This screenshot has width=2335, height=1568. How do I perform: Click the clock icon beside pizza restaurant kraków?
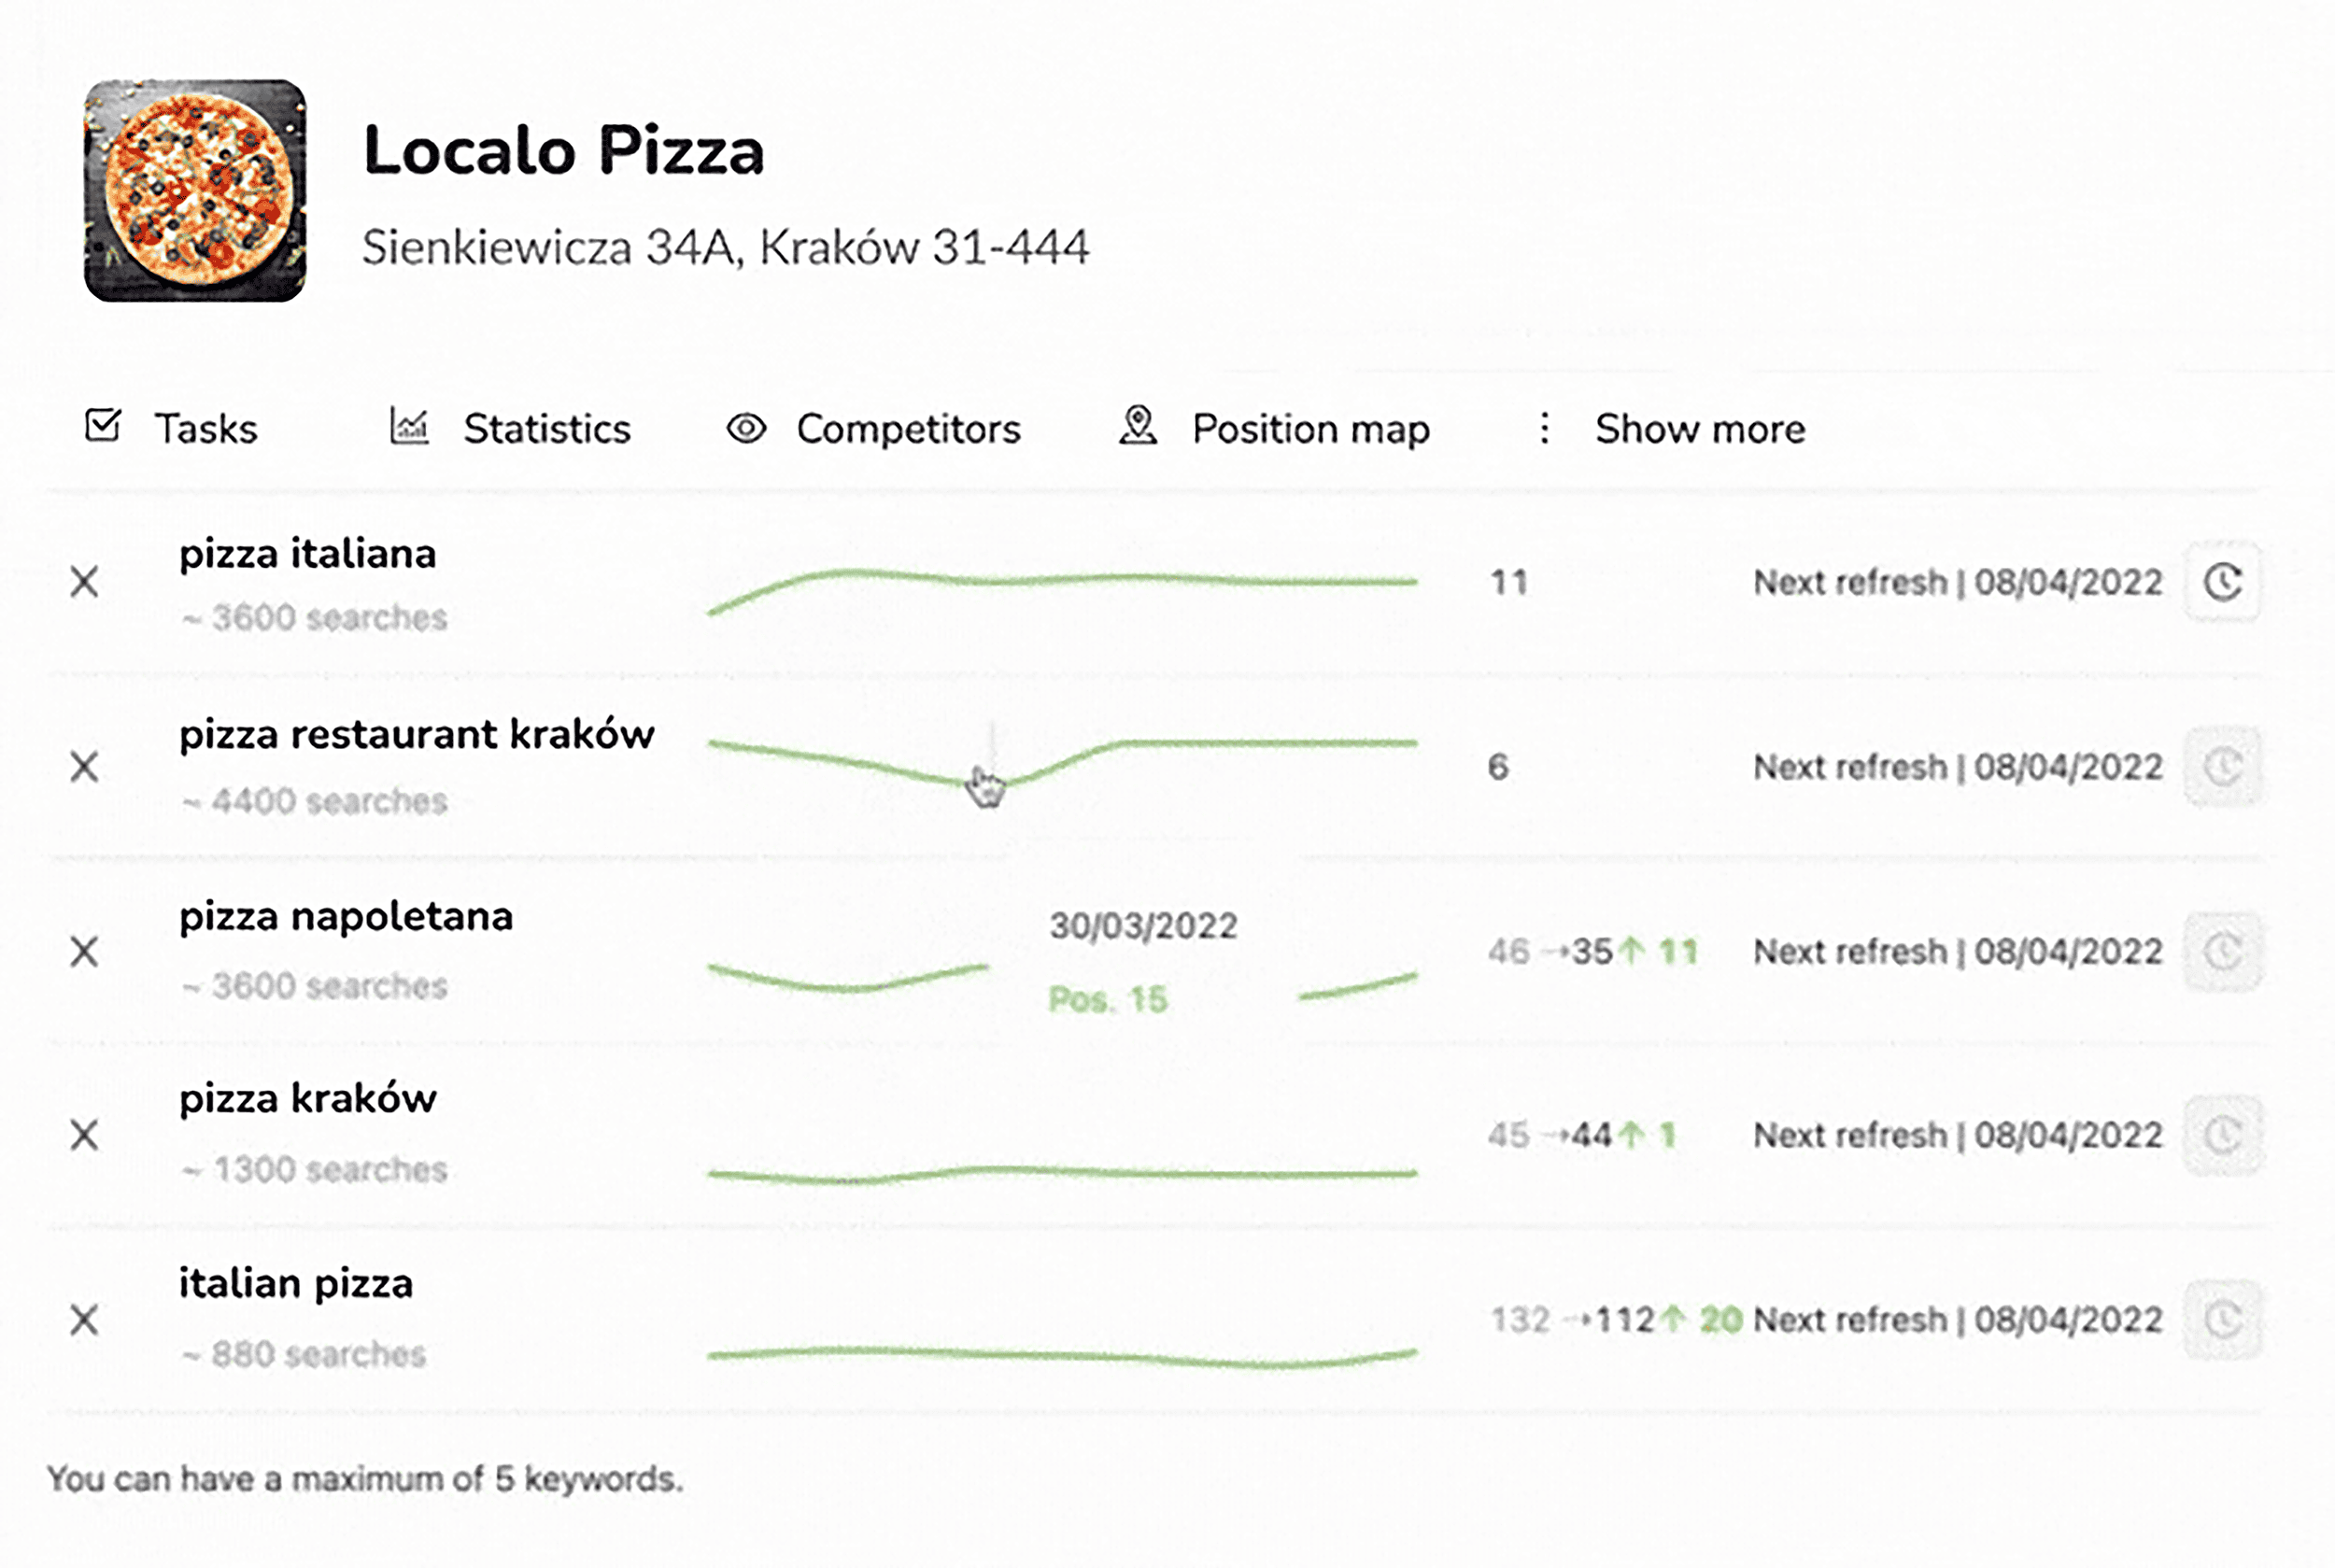2222,767
